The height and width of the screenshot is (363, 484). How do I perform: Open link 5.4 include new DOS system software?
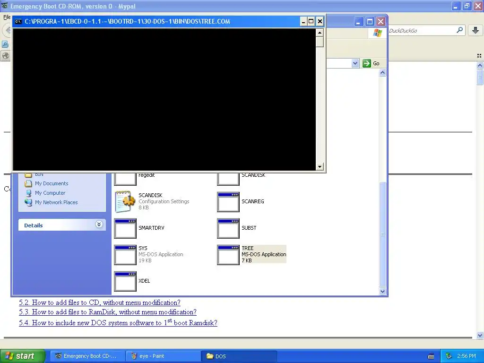[x=118, y=322]
